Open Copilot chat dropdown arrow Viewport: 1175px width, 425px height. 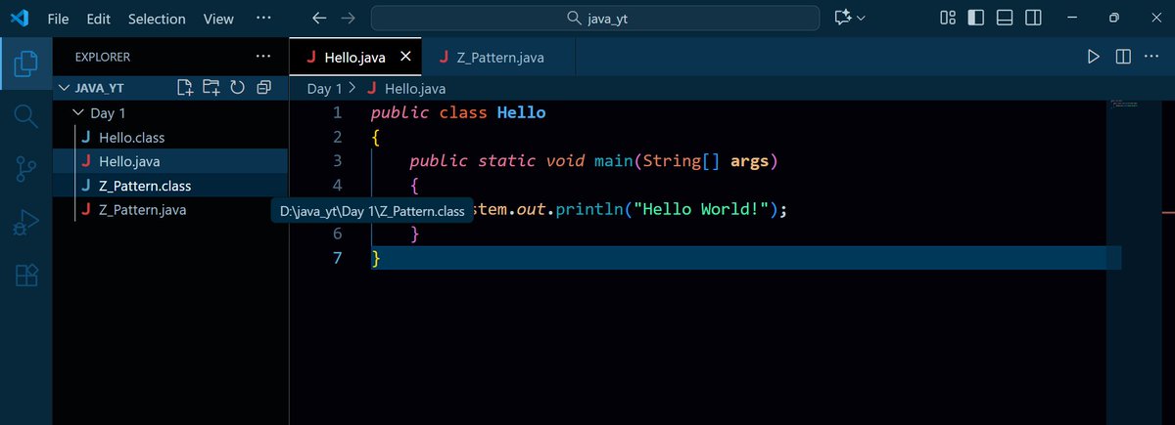(x=861, y=19)
